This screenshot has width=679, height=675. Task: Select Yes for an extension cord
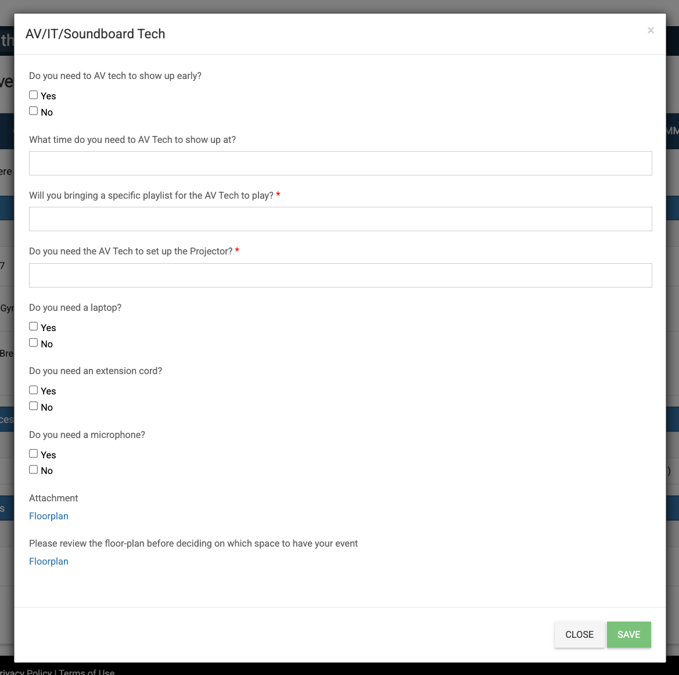(x=34, y=390)
